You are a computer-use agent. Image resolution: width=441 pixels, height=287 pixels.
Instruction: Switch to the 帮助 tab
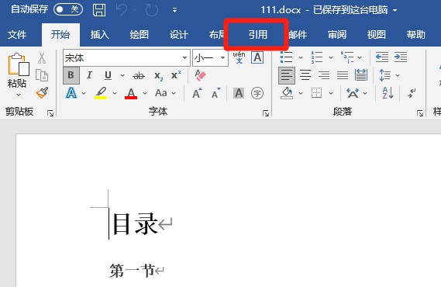click(x=415, y=35)
